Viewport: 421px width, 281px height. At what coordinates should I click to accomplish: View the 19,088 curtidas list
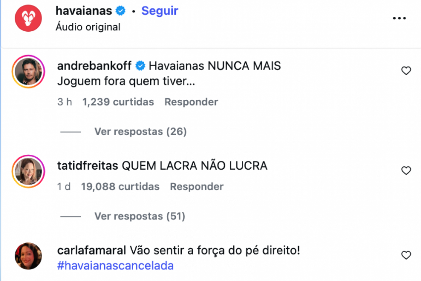click(120, 187)
